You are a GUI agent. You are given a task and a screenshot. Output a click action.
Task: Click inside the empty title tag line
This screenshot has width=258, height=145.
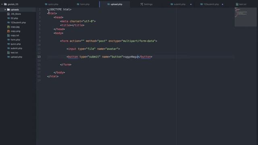(x=72, y=25)
